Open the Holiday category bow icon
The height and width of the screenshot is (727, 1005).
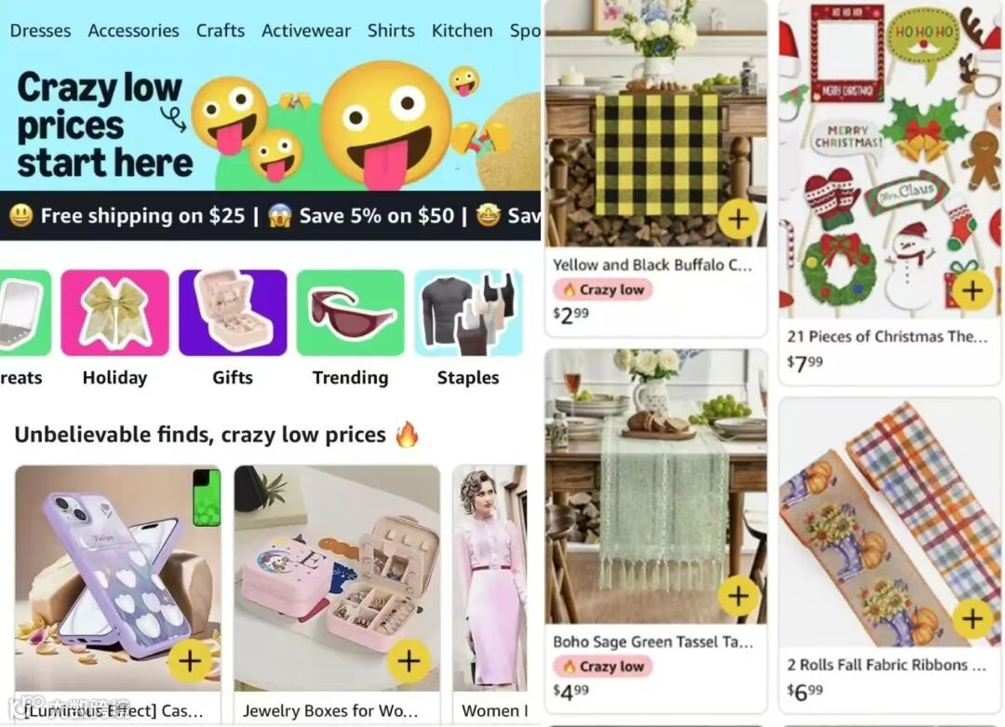pos(114,313)
